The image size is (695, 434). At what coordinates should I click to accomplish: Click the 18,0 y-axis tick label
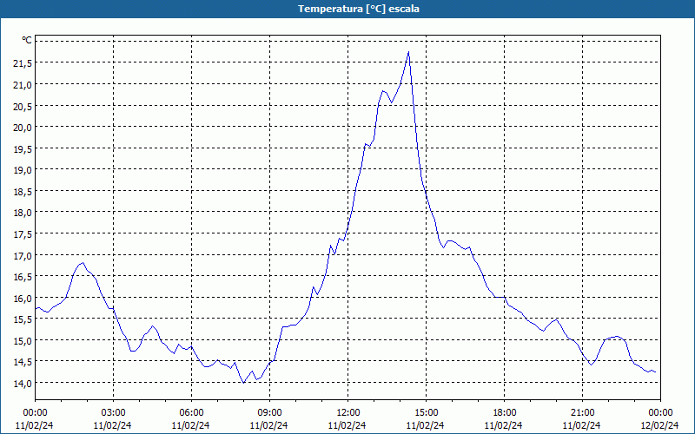point(22,213)
